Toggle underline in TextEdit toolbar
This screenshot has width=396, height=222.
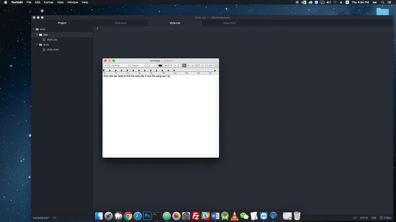coord(179,65)
